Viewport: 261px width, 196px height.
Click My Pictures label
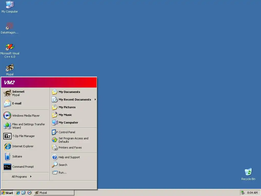point(67,107)
